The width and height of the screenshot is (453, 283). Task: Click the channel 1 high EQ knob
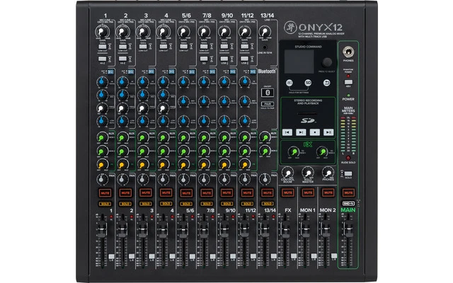(x=102, y=82)
